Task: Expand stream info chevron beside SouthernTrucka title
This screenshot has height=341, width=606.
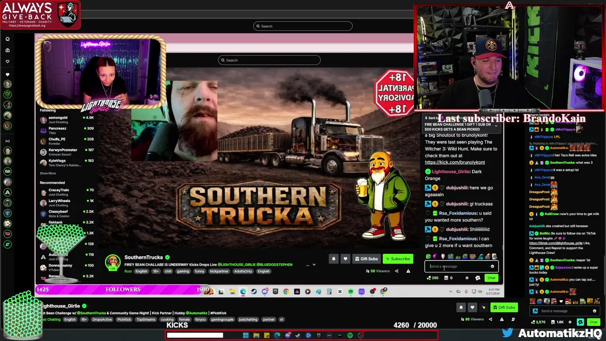Action: [x=314, y=265]
